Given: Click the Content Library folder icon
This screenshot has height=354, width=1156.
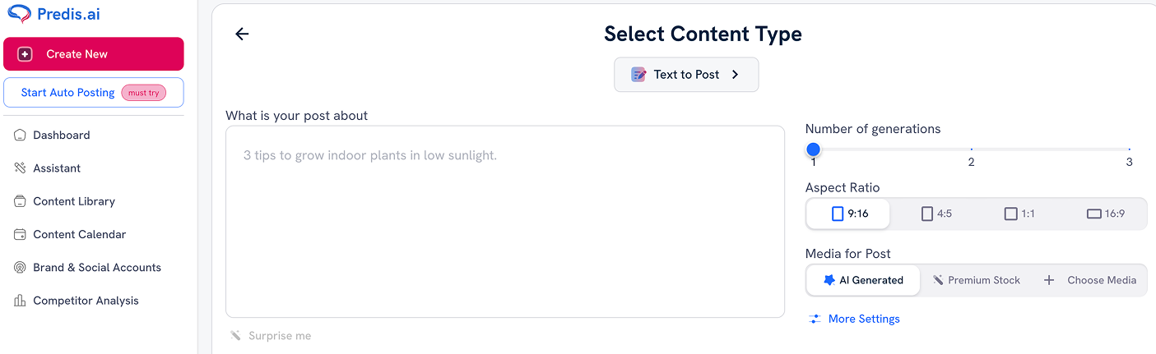Looking at the screenshot, I should click(x=21, y=201).
